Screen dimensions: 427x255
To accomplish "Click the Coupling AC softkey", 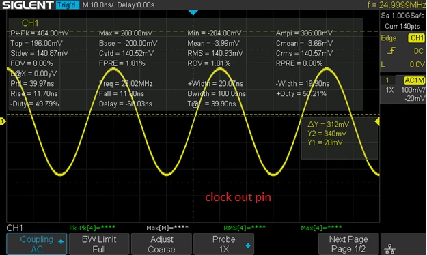I will pos(36,244).
